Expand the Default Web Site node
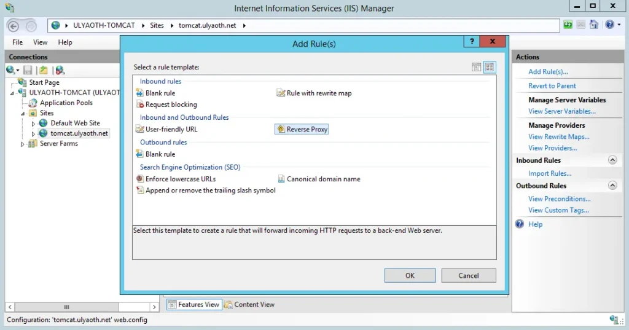The width and height of the screenshot is (629, 330). click(x=34, y=124)
